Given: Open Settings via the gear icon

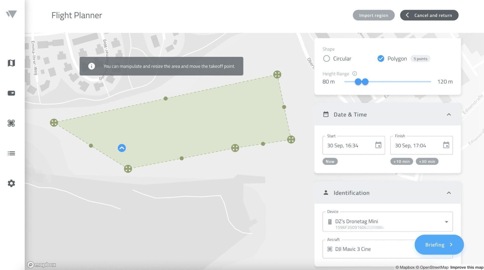Looking at the screenshot, I should point(11,183).
